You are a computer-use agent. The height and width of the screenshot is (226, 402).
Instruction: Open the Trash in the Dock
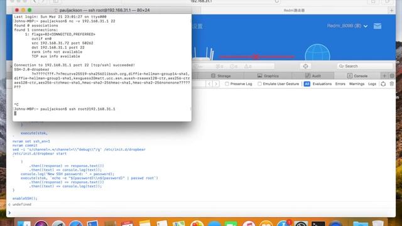[378, 223]
